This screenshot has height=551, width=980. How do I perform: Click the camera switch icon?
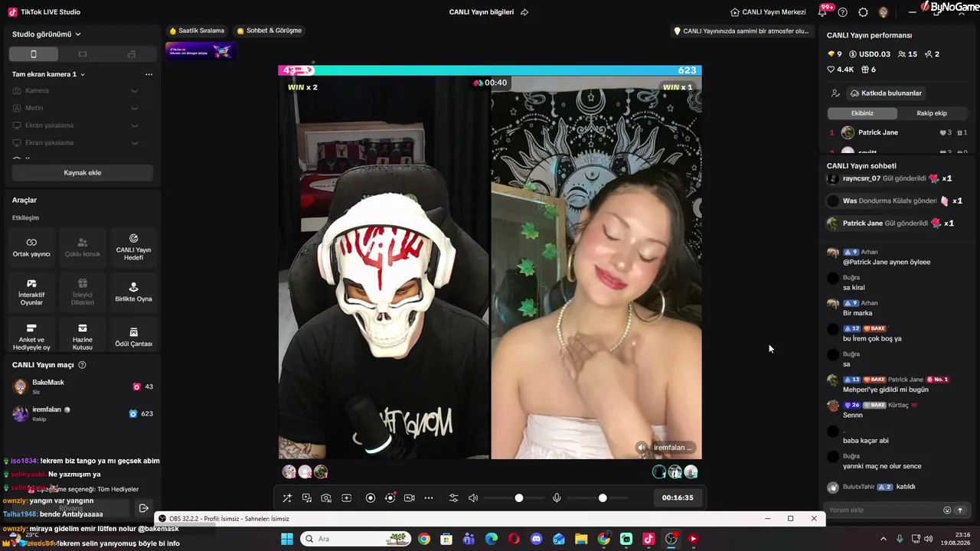pyautogui.click(x=410, y=498)
